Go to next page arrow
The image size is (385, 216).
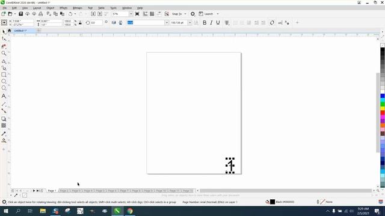[x=34, y=191]
